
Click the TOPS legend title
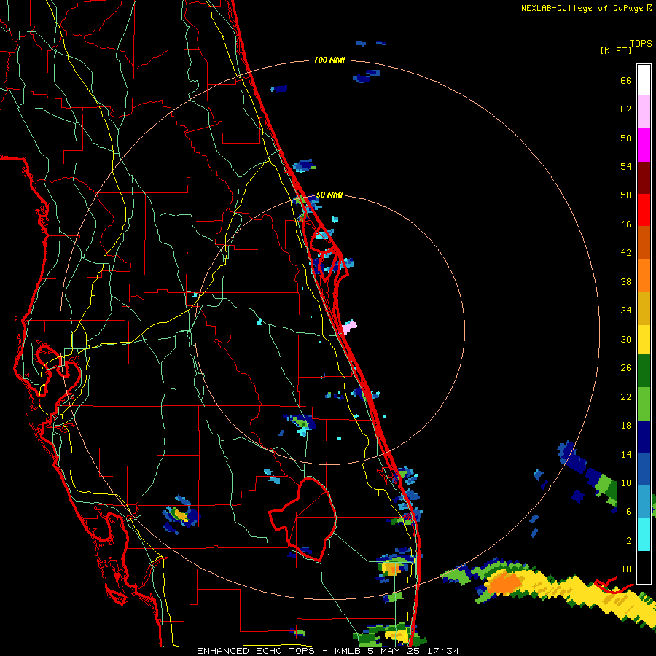(641, 43)
